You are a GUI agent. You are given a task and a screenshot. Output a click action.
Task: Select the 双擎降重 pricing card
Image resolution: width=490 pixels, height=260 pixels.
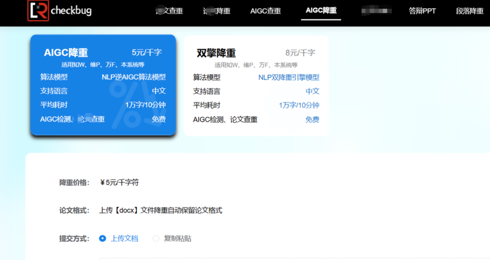[256, 86]
